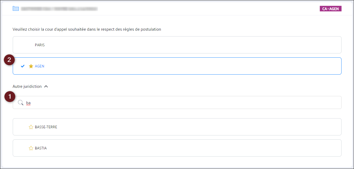Favorite BASSE-TERRE with its star icon

[x=31, y=127]
